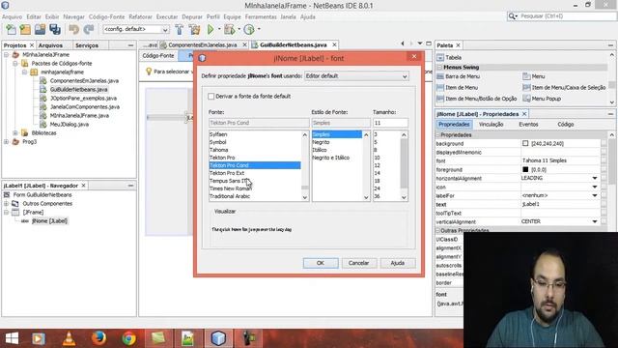The height and width of the screenshot is (348, 618).
Task: Switch to the Eventos properties tab
Action: coord(528,125)
